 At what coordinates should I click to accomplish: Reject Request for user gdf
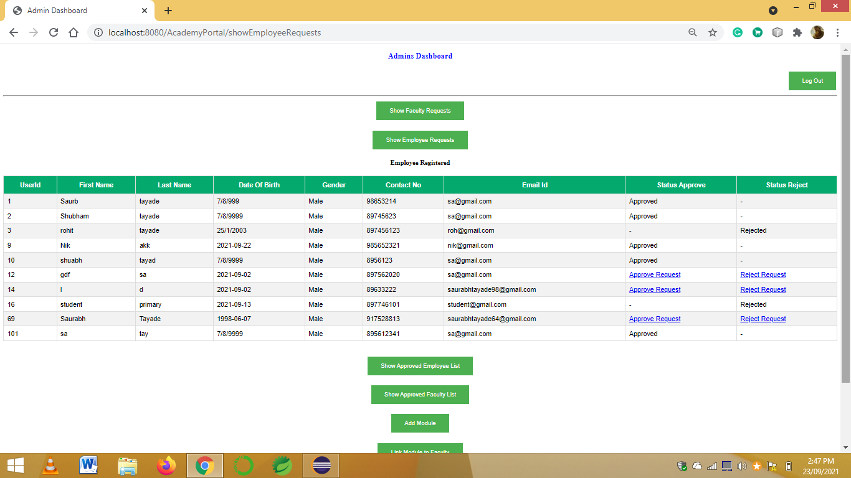[763, 275]
